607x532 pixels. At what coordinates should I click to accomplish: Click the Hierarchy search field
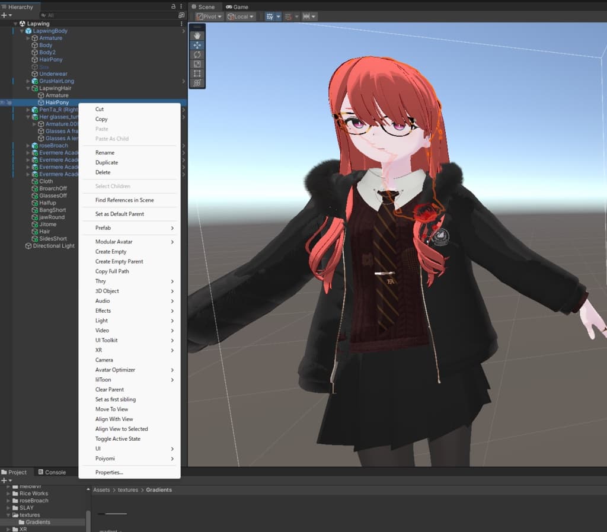(x=107, y=15)
